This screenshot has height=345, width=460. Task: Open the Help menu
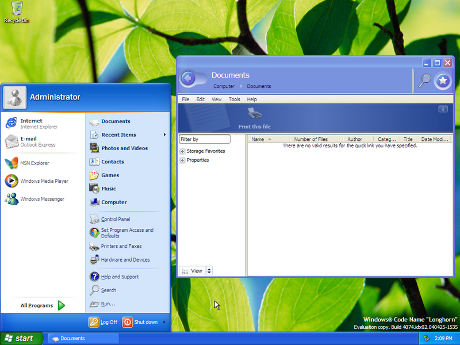tap(252, 99)
